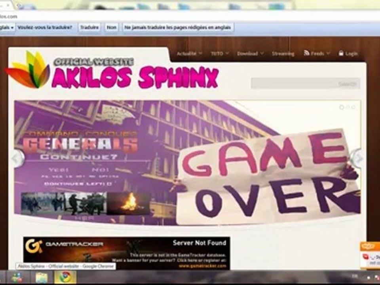Click the colorful flower logo
This screenshot has height=285, width=380.
(x=27, y=70)
